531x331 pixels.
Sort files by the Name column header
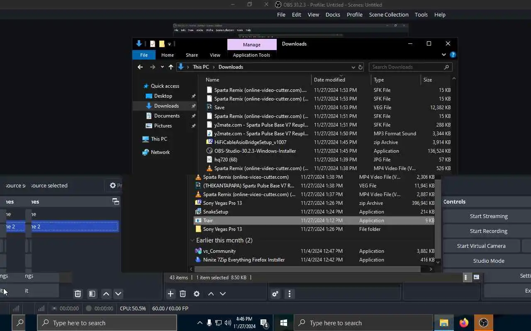point(212,80)
